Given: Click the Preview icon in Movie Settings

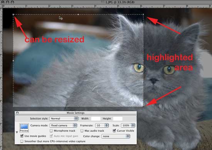Looking at the screenshot, I should pos(24,128).
